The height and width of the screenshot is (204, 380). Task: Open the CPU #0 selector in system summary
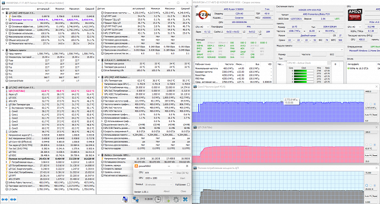point(202,27)
